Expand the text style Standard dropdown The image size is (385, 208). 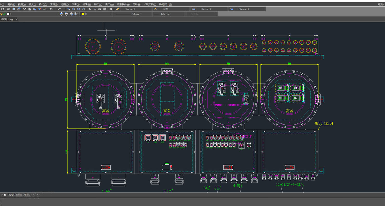[150, 9]
